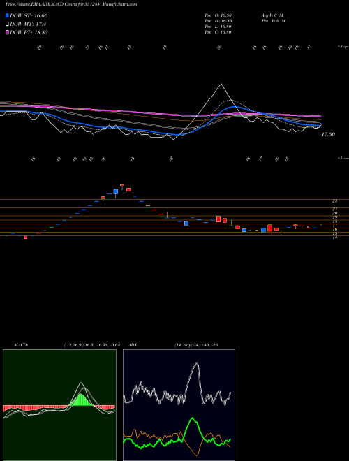Click the bright green +DI peak in the ADX panel

coord(193,418)
